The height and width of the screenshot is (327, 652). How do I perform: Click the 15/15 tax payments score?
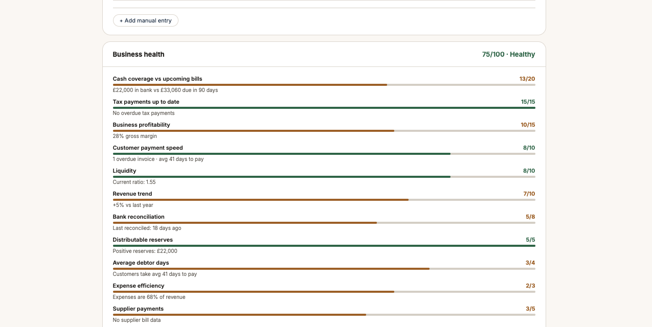click(x=528, y=102)
